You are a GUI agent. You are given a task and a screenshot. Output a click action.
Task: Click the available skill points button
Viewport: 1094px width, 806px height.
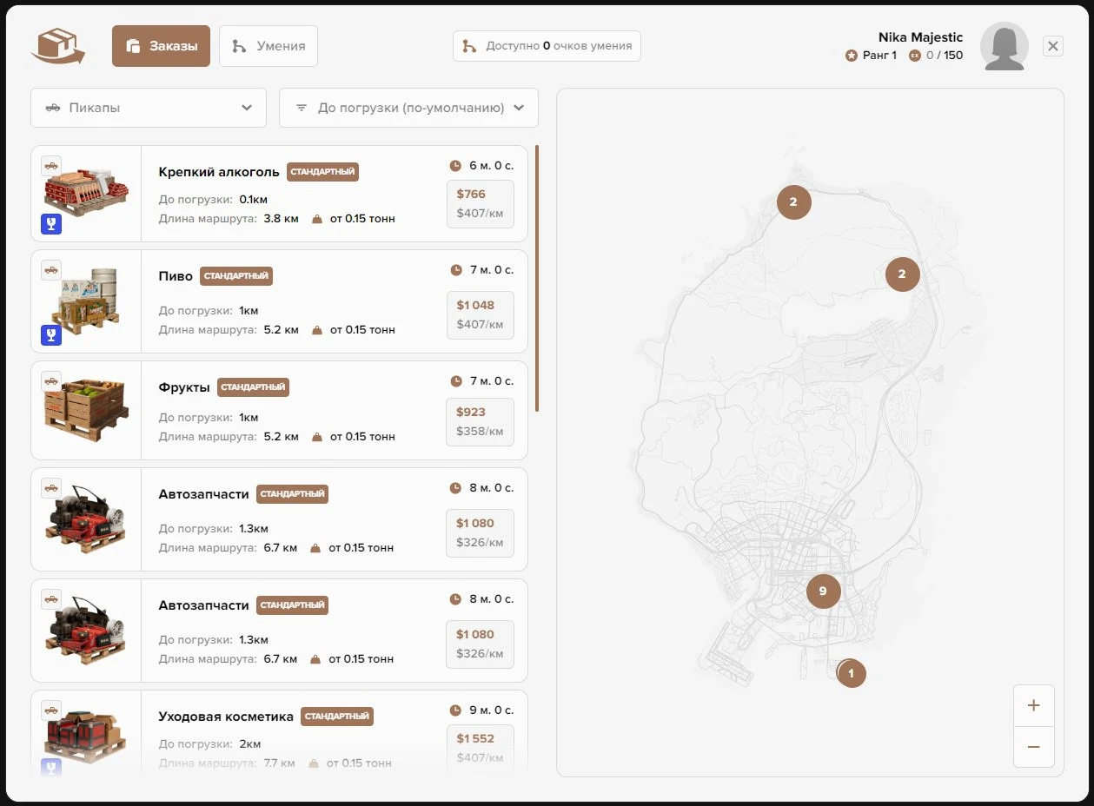click(x=547, y=46)
